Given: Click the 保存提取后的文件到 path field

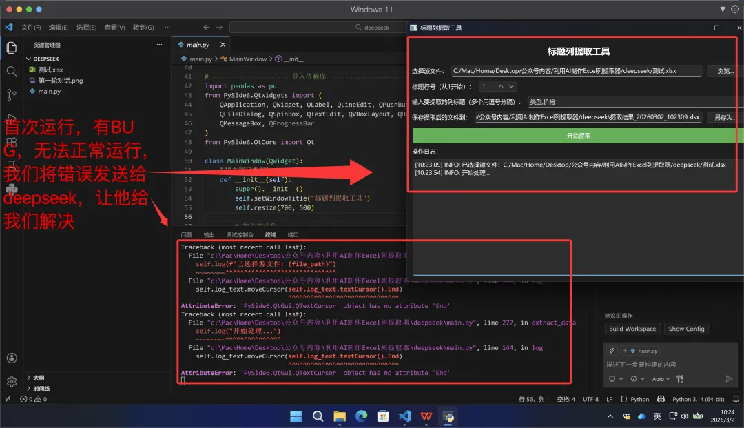Looking at the screenshot, I should tap(588, 117).
